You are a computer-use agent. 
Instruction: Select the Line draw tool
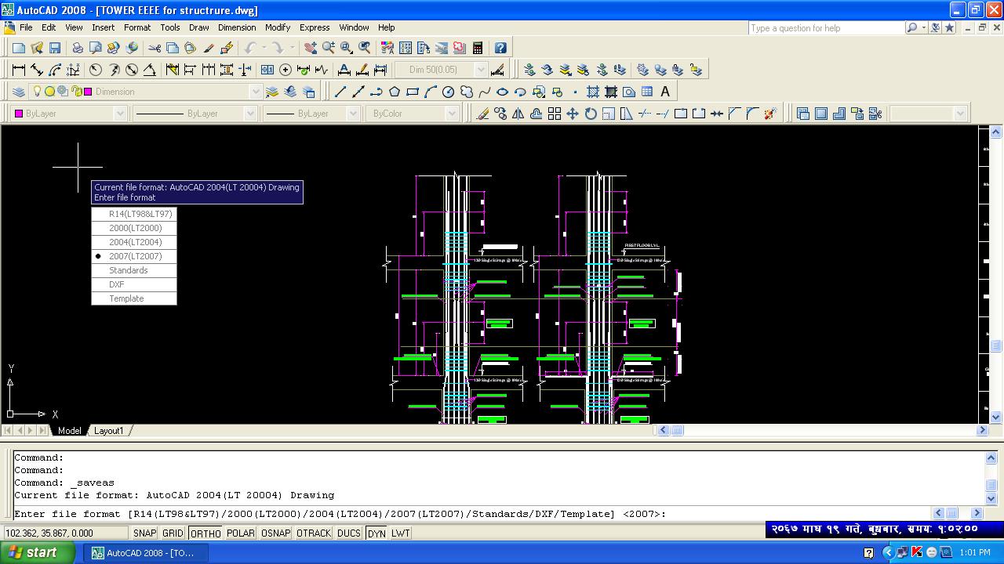tap(340, 92)
